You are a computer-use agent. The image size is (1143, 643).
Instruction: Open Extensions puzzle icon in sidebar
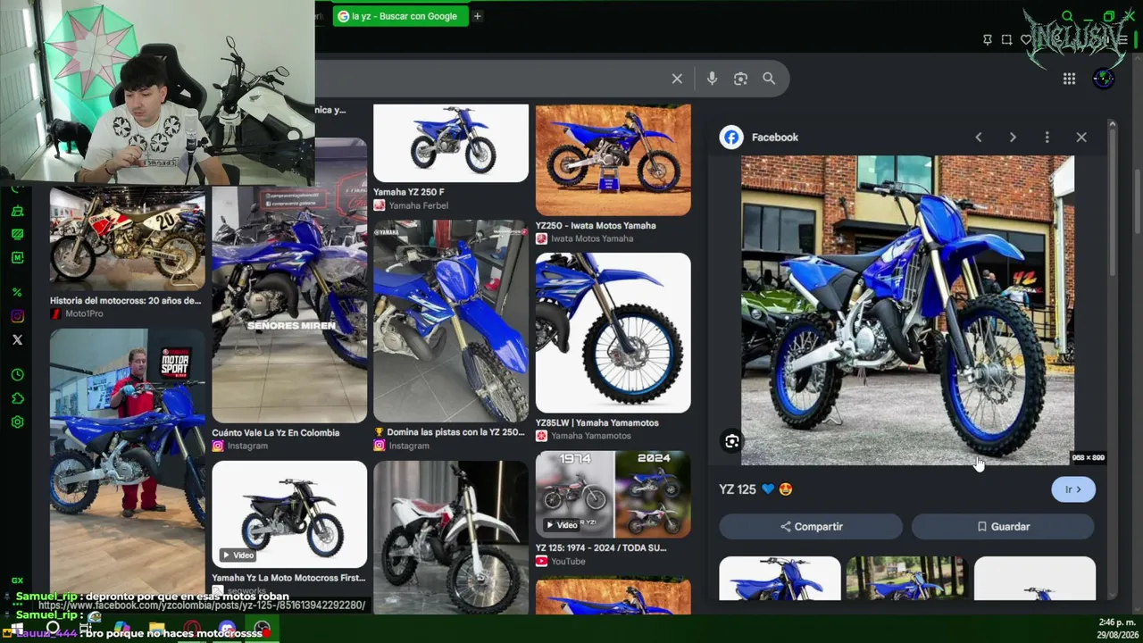click(x=17, y=399)
